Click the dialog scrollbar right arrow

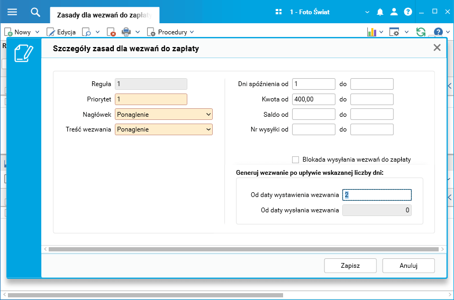(x=442, y=249)
